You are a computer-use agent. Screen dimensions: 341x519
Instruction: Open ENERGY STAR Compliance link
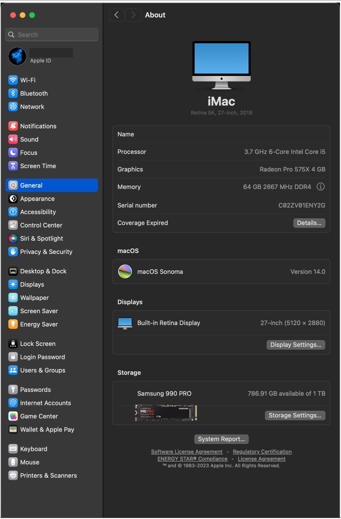click(x=192, y=459)
